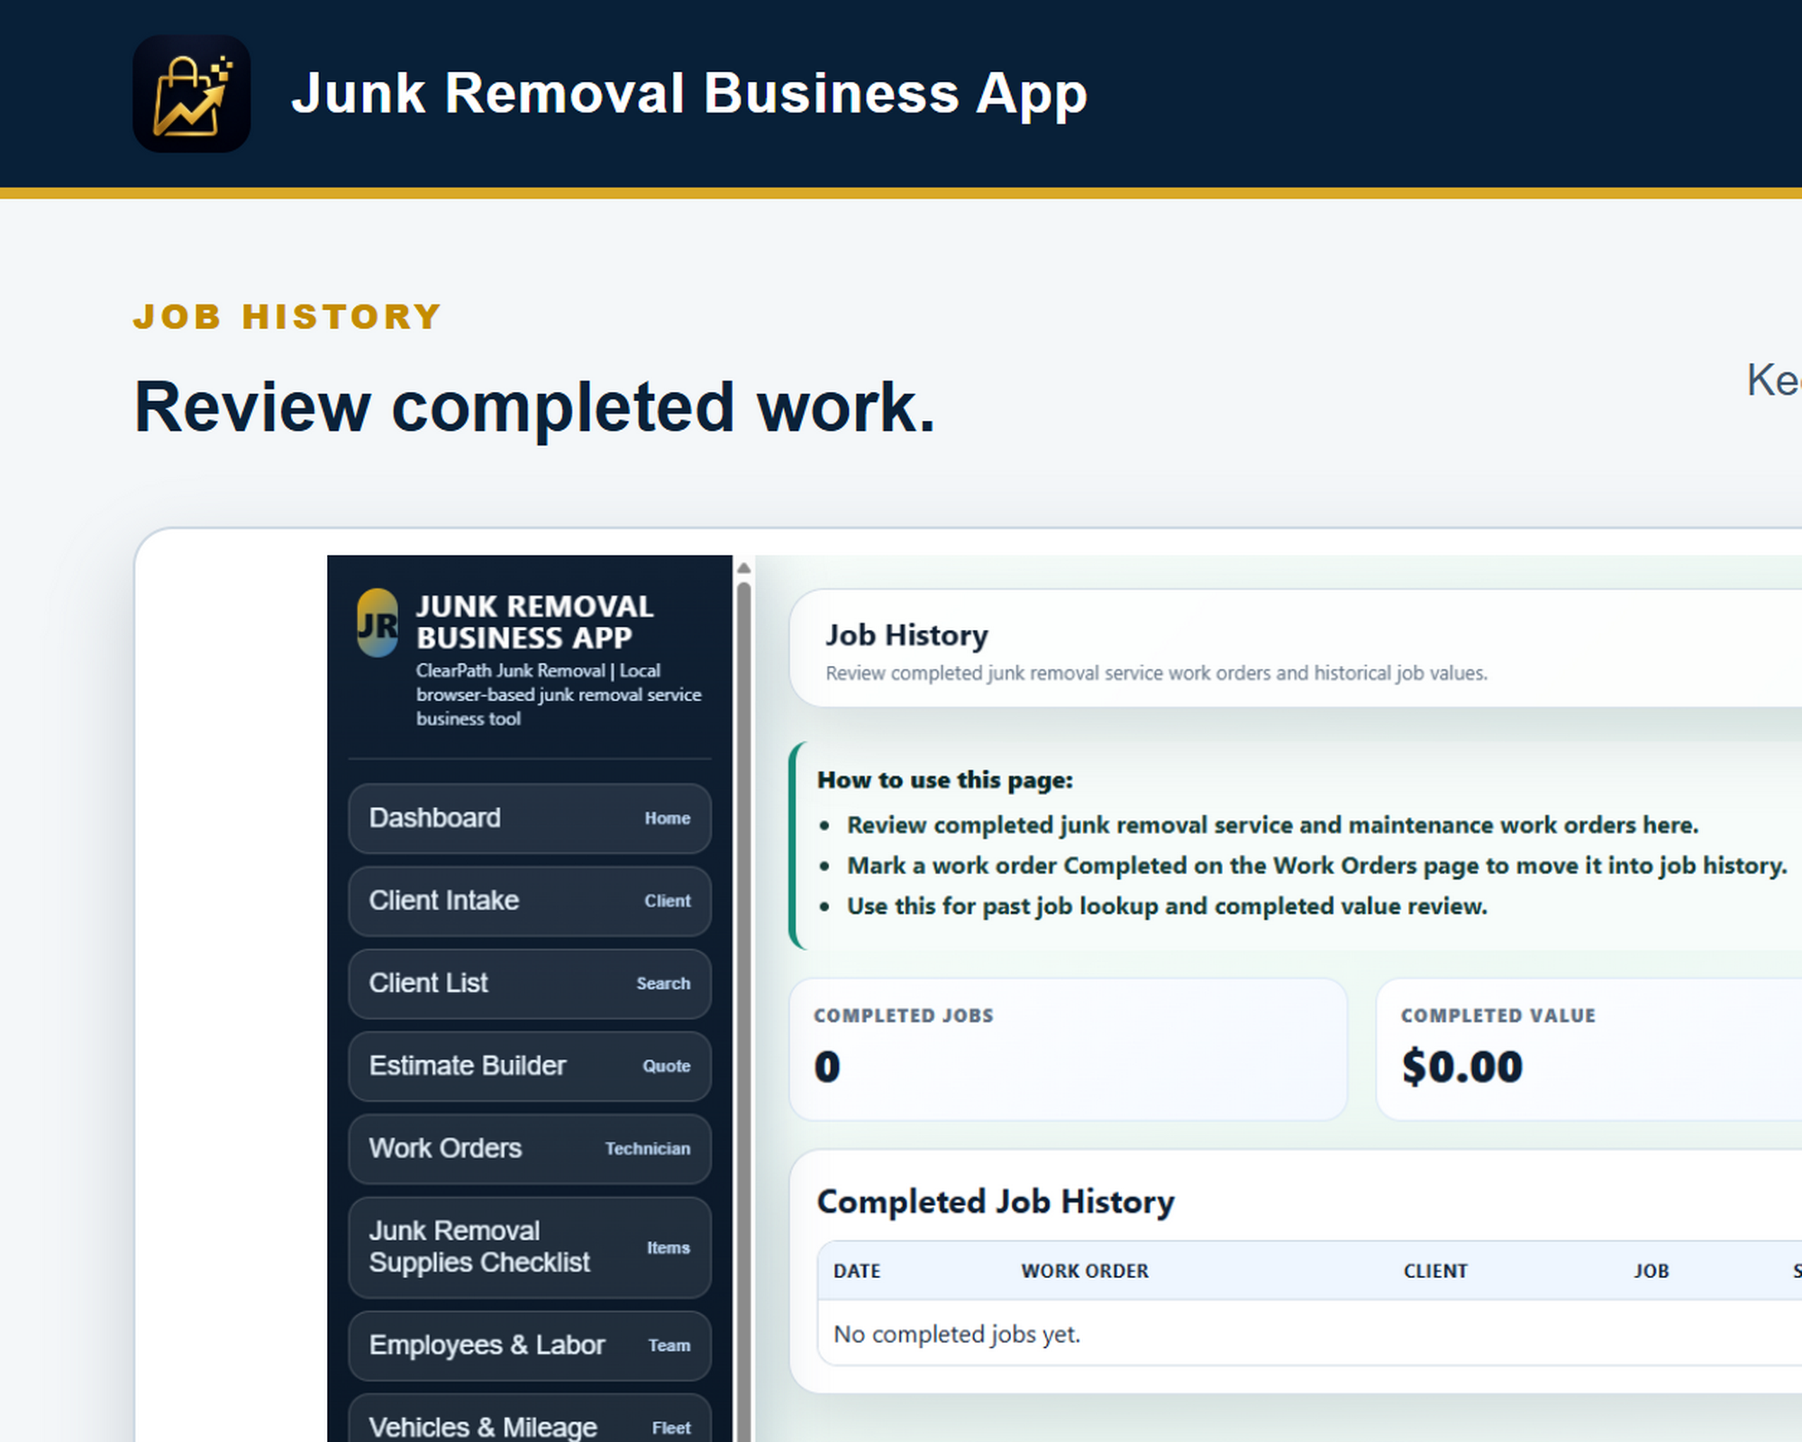The image size is (1802, 1442).
Task: Open Junk Removal Supplies Checklist
Action: [x=530, y=1247]
